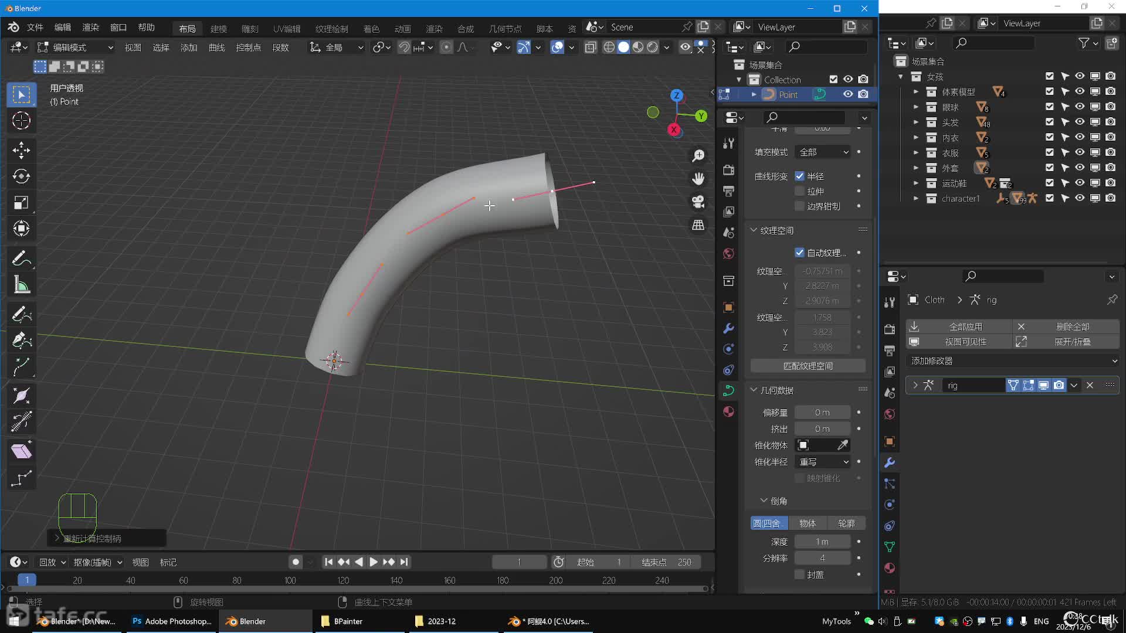Image resolution: width=1126 pixels, height=633 pixels.
Task: Select the Extrude curve tool
Action: [21, 367]
